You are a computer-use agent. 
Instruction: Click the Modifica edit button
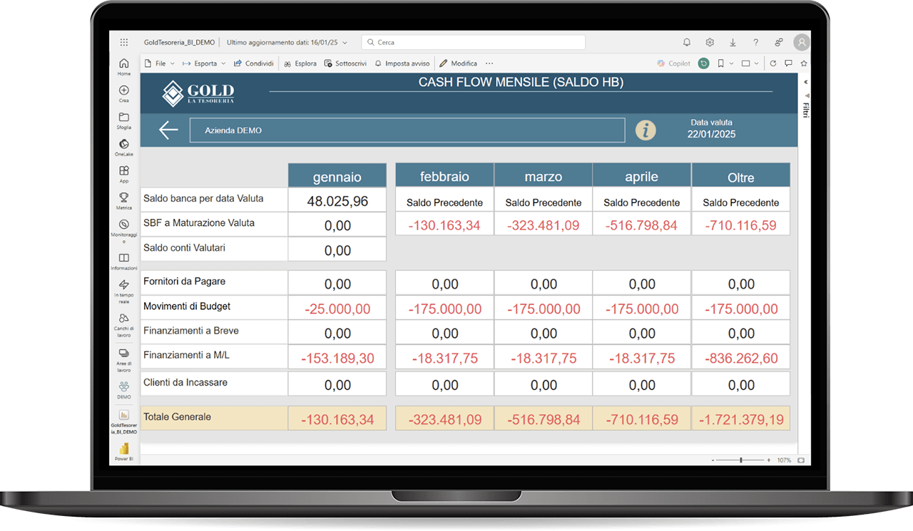pyautogui.click(x=459, y=63)
